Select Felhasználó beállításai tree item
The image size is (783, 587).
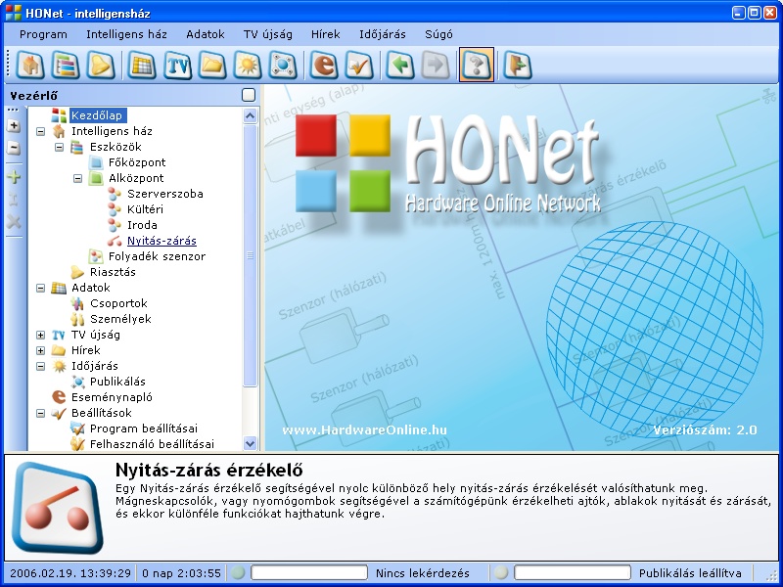(152, 444)
